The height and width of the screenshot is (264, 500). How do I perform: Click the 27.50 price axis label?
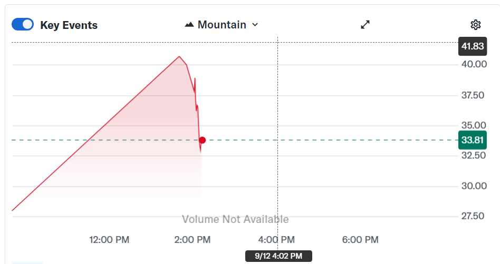click(473, 216)
